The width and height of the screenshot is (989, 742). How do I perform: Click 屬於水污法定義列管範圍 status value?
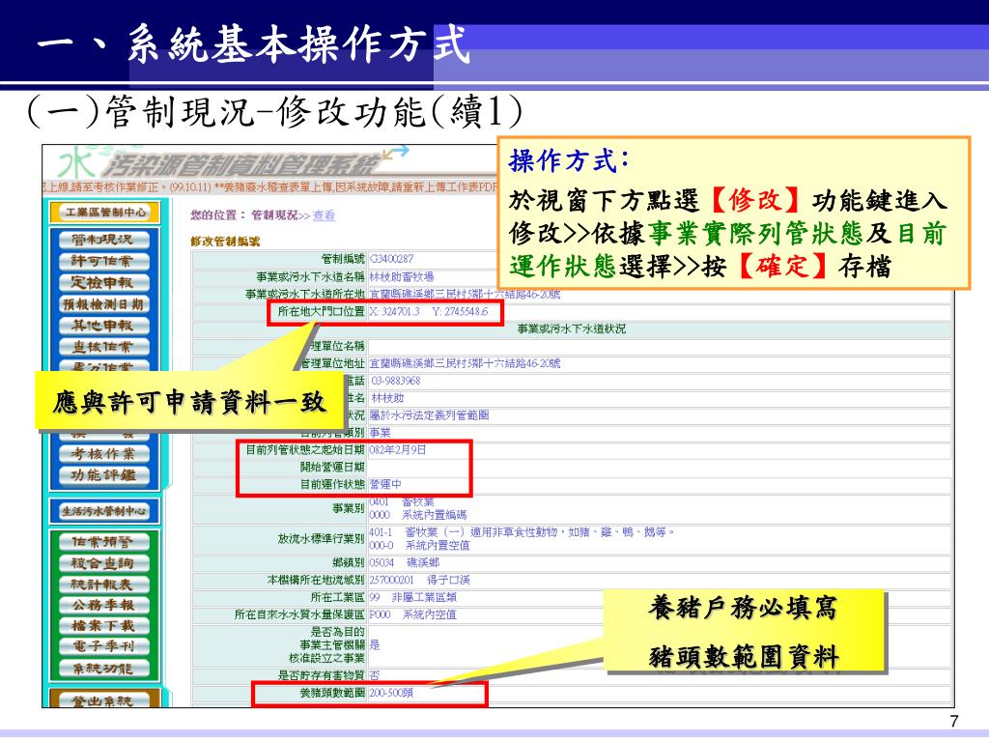click(x=430, y=415)
